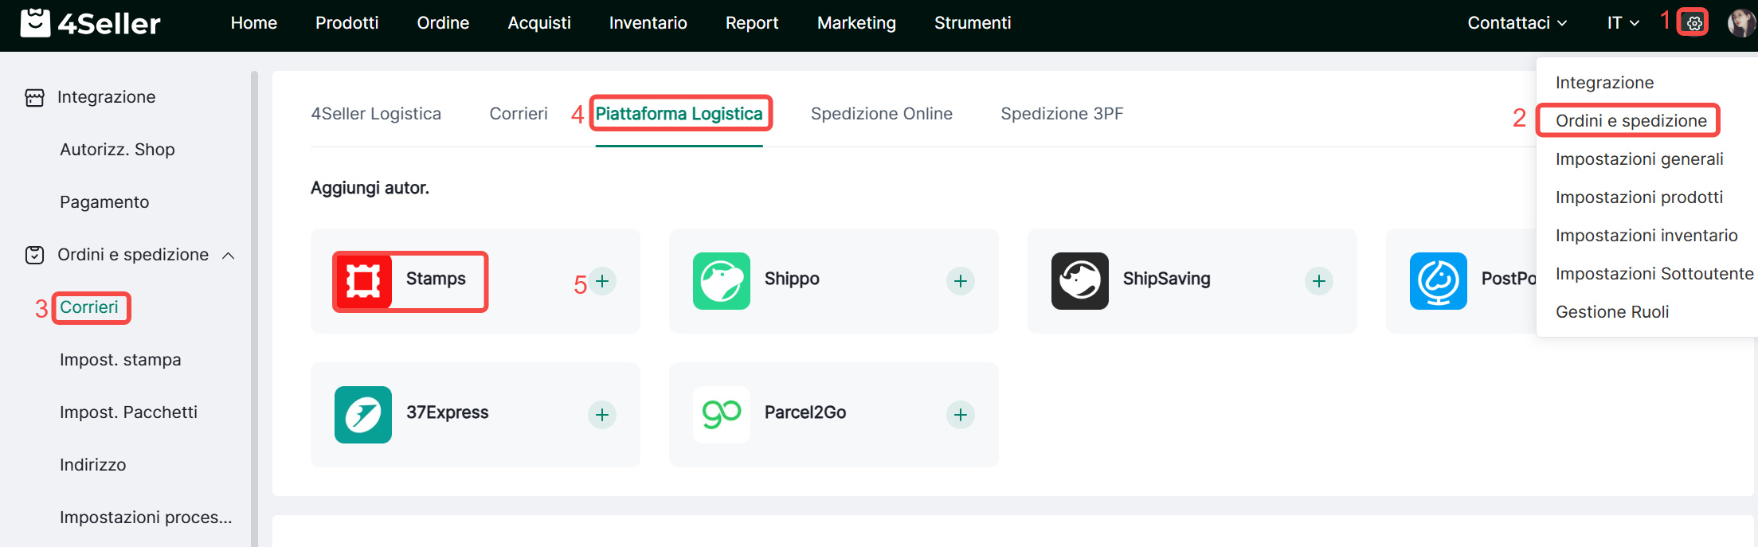Collapse the Ordini e spedizione sidebar section
This screenshot has width=1758, height=547.
[x=229, y=256]
